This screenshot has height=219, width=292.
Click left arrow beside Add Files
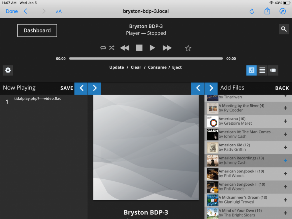198,88
